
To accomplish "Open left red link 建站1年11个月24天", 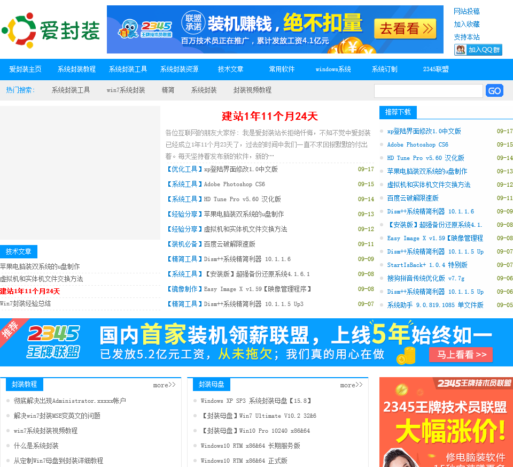I will click(x=30, y=291).
